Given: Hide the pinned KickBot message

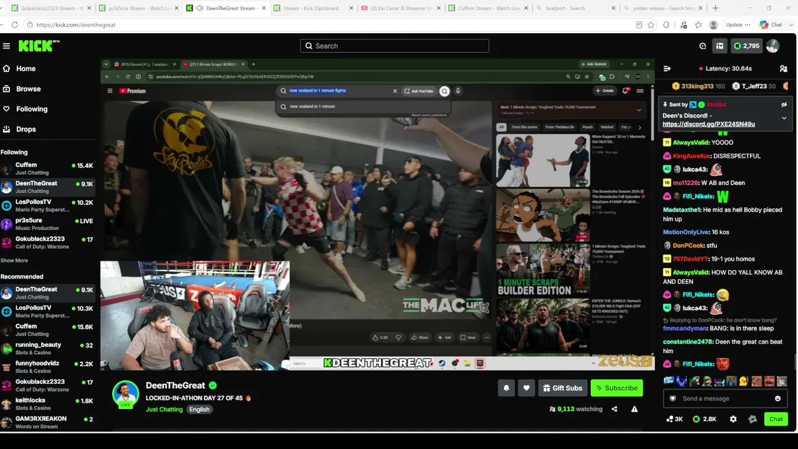Looking at the screenshot, I should click(x=784, y=105).
